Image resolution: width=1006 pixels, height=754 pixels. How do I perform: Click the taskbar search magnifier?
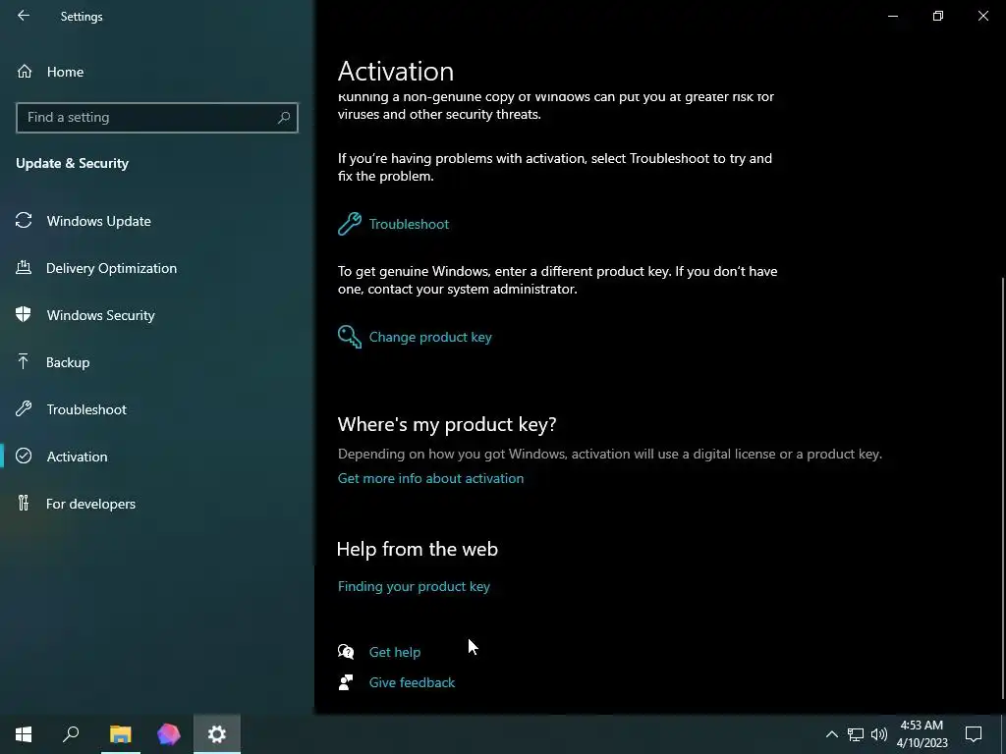pos(71,734)
